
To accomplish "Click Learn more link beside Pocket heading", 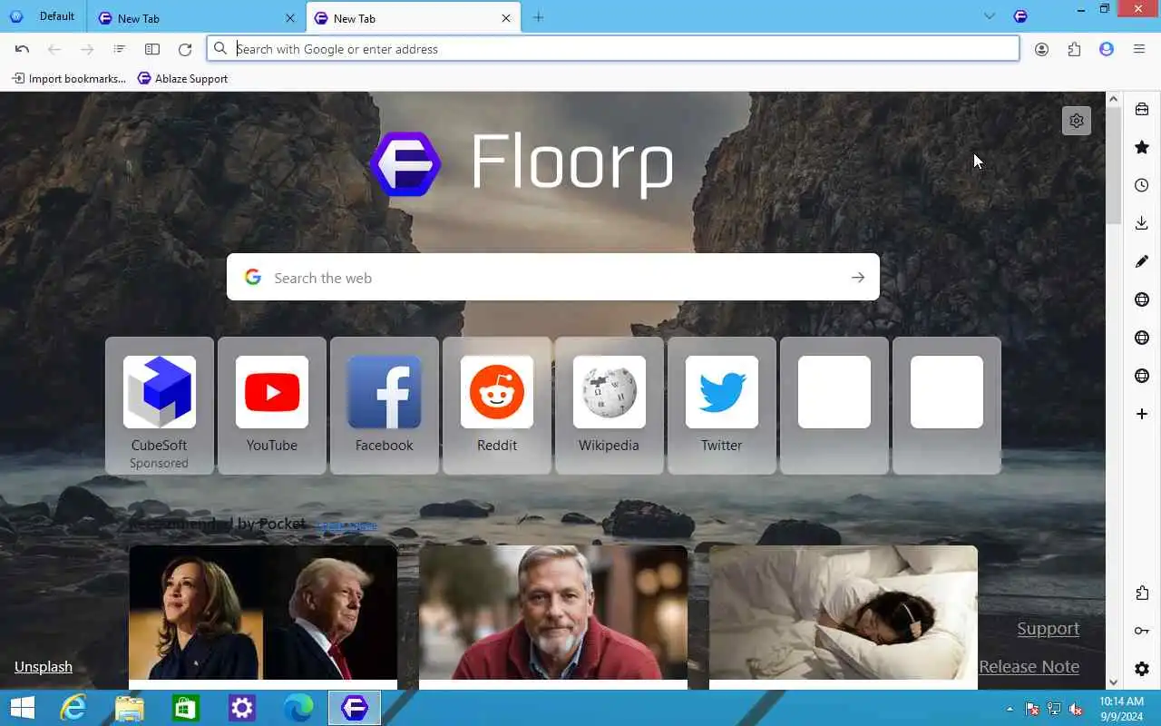I will tap(347, 525).
